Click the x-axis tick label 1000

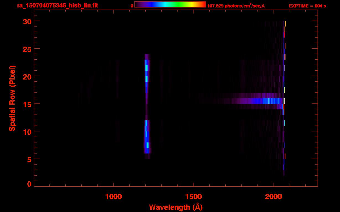(x=114, y=197)
